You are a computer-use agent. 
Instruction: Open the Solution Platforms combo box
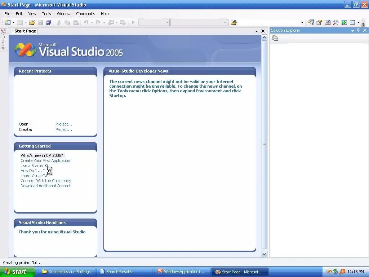(199, 22)
